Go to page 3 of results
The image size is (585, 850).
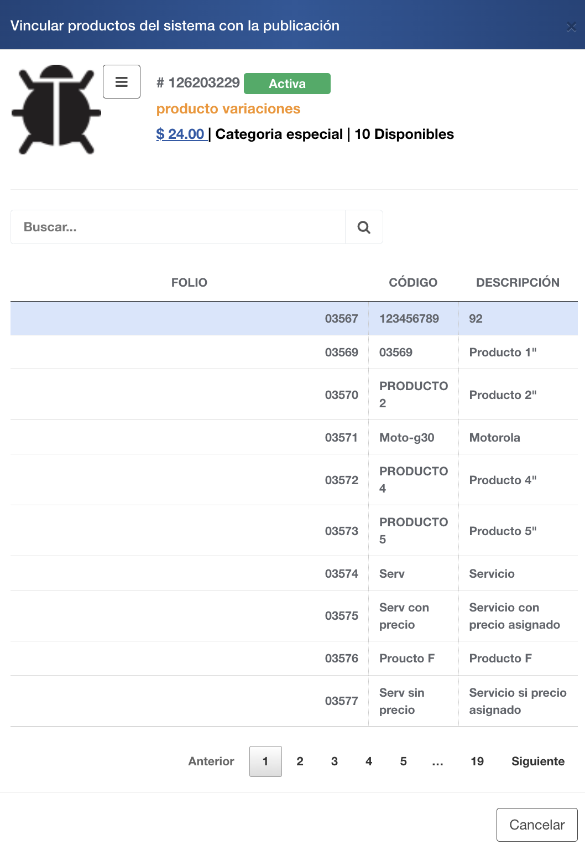click(x=335, y=761)
